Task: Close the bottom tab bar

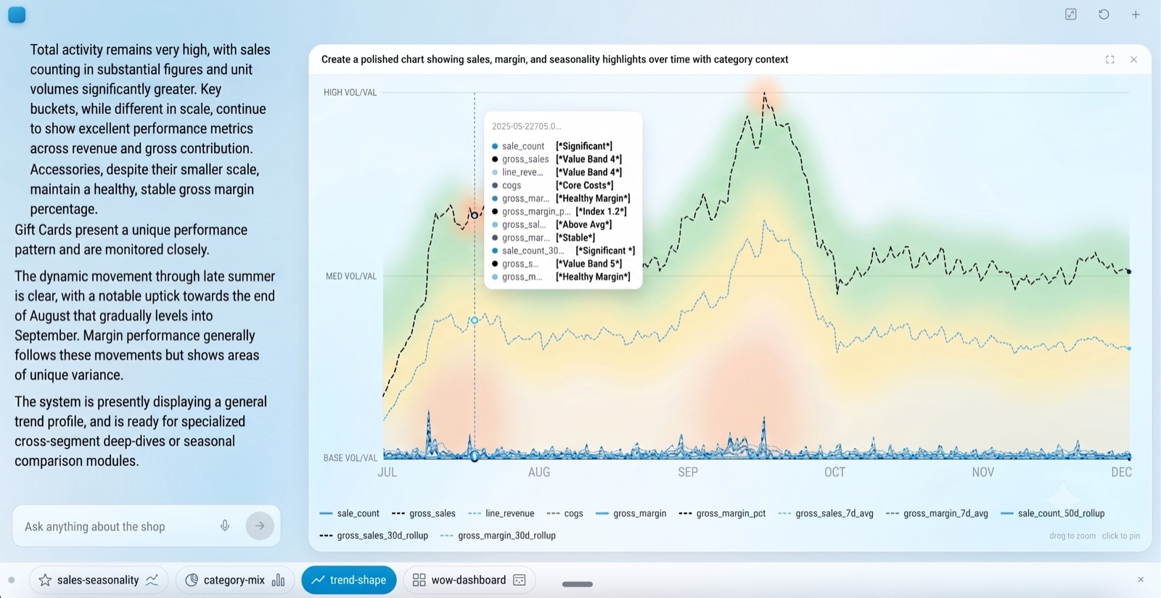Action: [1141, 580]
